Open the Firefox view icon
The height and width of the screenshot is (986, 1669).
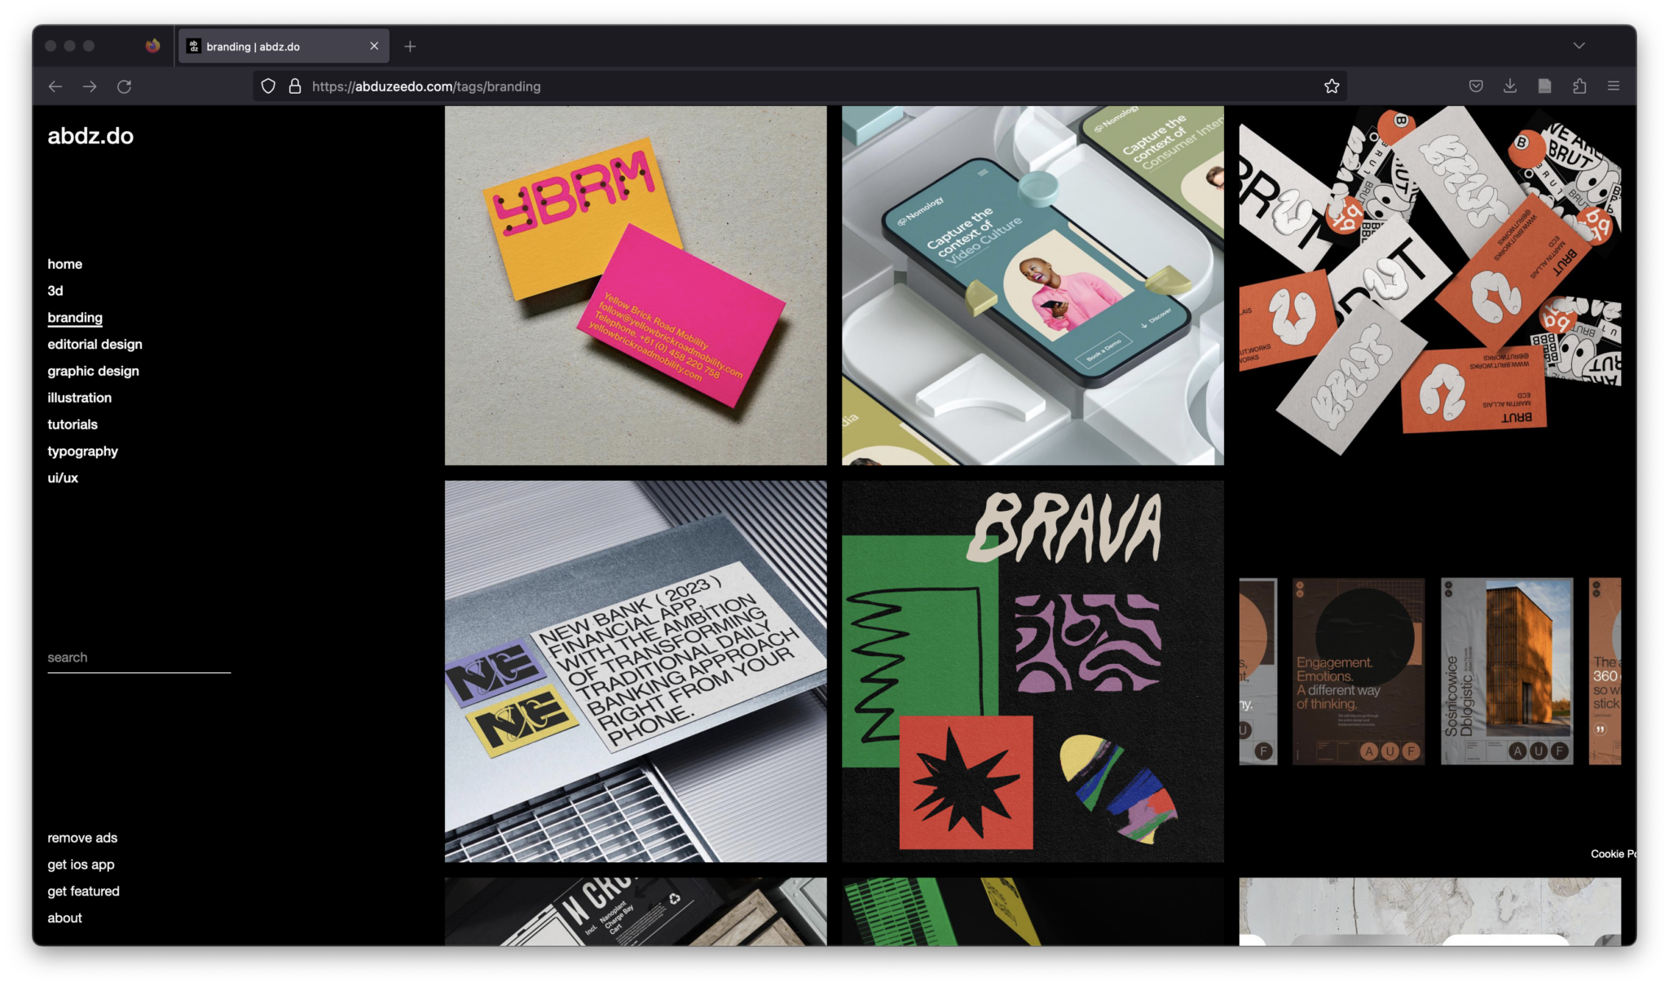pyautogui.click(x=152, y=46)
